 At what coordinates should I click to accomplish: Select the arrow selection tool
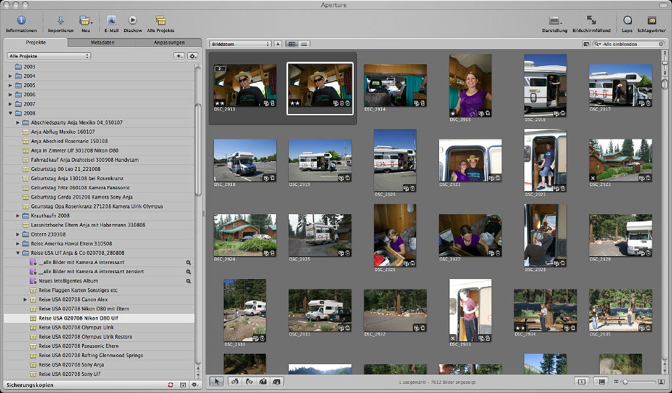pyautogui.click(x=217, y=381)
